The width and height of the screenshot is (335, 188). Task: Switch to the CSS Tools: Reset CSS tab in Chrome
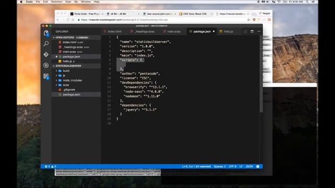[196, 14]
